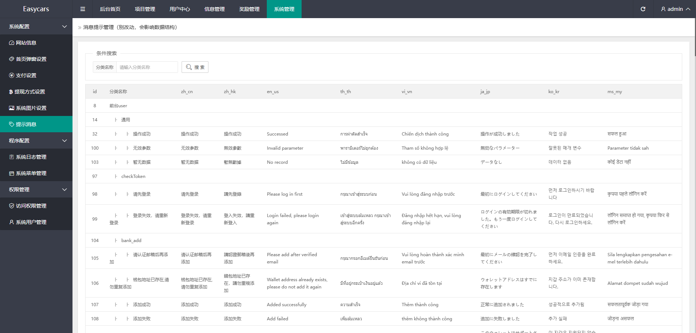
Task: Switch to 用户中心 top menu
Action: (179, 9)
